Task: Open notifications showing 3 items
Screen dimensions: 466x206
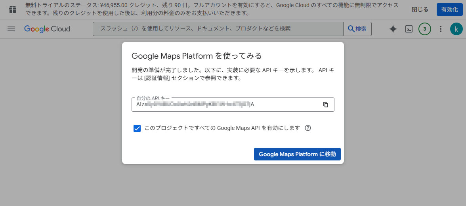Action: (425, 29)
